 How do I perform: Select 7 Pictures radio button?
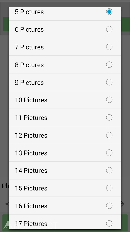109,47
